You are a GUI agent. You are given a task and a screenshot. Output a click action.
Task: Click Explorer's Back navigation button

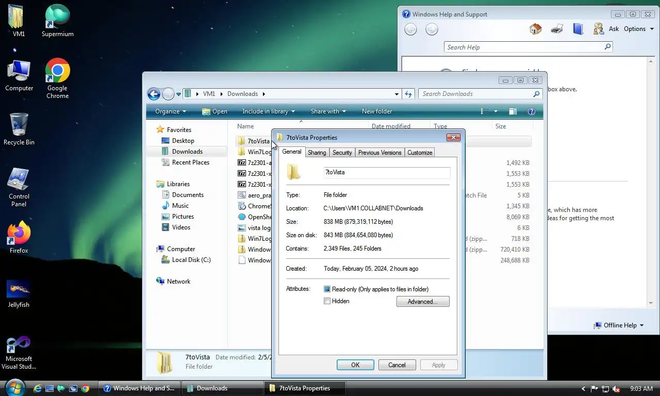pos(154,94)
